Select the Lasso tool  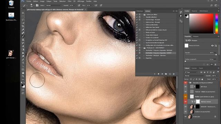pyautogui.click(x=23, y=20)
